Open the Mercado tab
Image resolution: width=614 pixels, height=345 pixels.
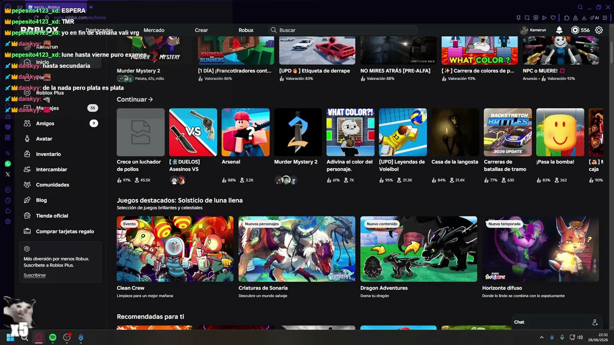click(x=154, y=30)
